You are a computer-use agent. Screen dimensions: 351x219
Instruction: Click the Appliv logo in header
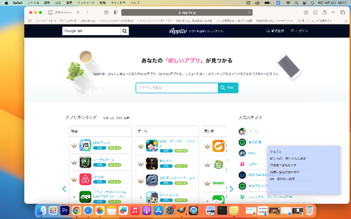178,31
